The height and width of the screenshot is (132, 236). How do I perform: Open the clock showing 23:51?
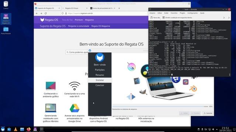coord(225,129)
